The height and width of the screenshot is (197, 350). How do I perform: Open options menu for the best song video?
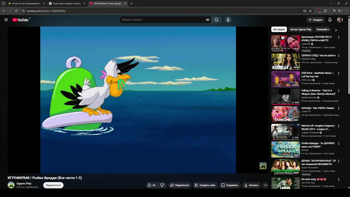[x=339, y=179]
